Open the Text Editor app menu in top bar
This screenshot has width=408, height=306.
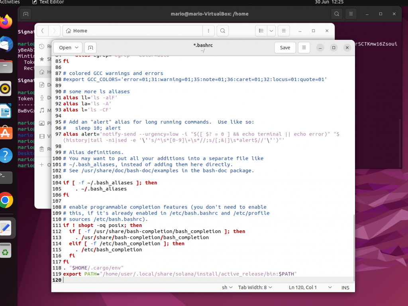[x=48, y=2]
